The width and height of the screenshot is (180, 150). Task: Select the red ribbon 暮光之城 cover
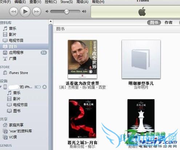click(83, 118)
